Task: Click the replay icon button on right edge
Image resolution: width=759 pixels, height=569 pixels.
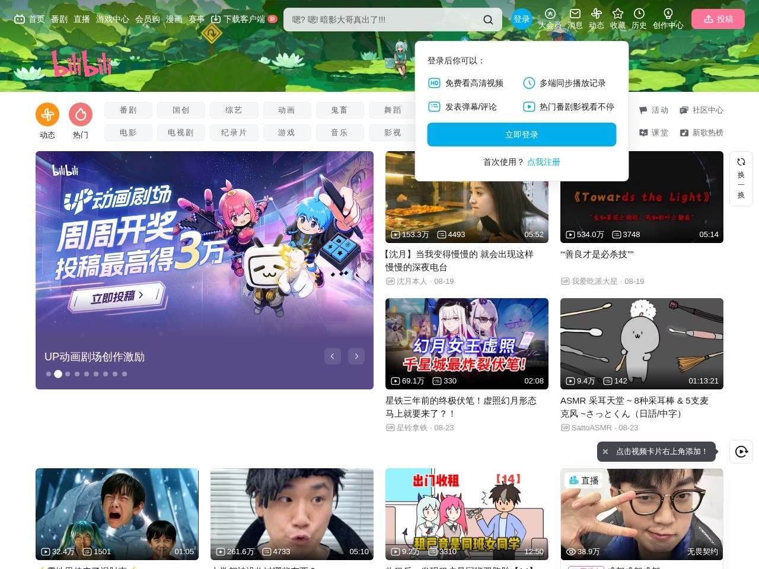Action: (741, 452)
